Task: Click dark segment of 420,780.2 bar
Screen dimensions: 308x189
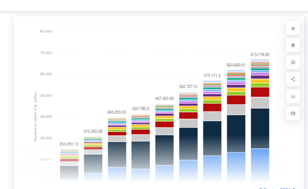Action: (140, 155)
